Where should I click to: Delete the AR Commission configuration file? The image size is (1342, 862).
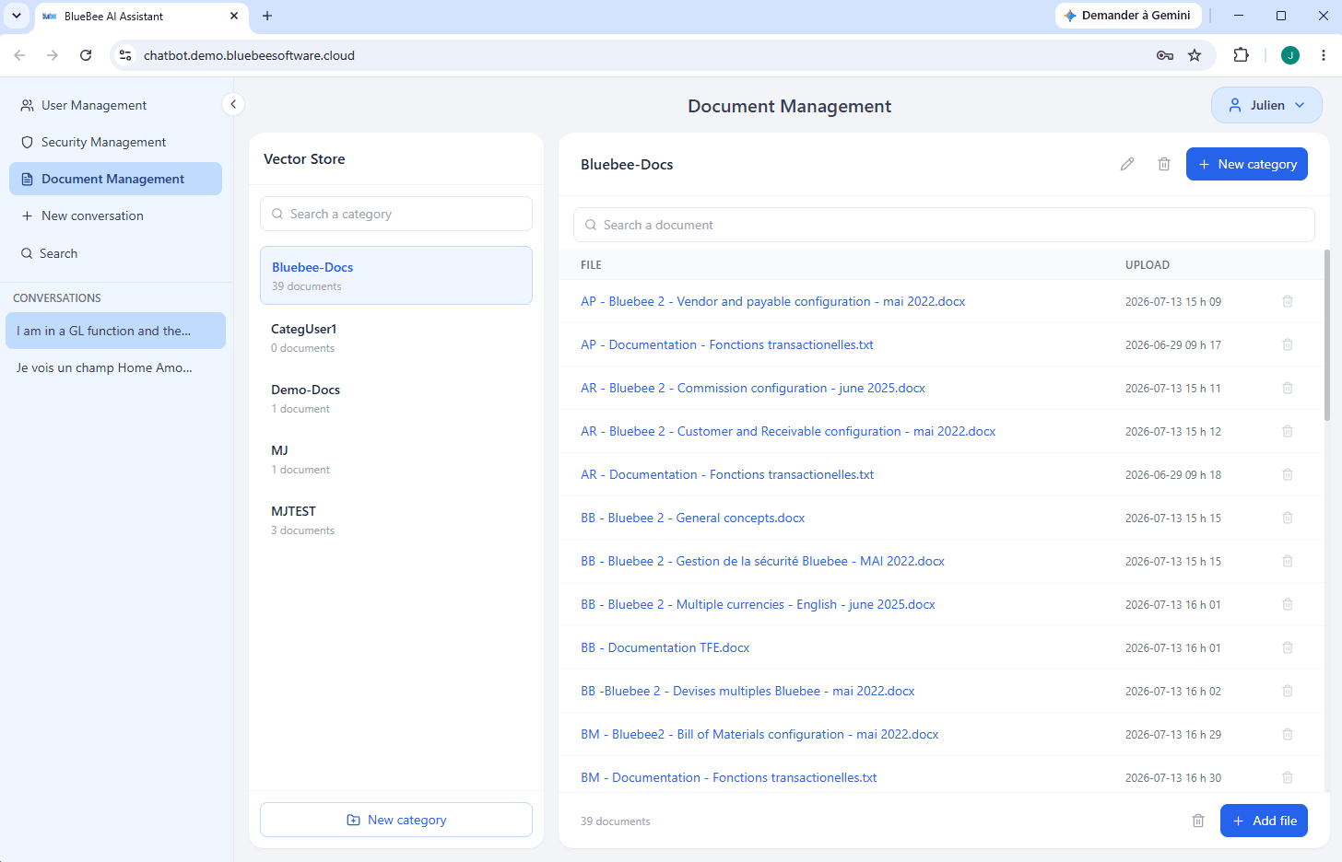(1288, 388)
